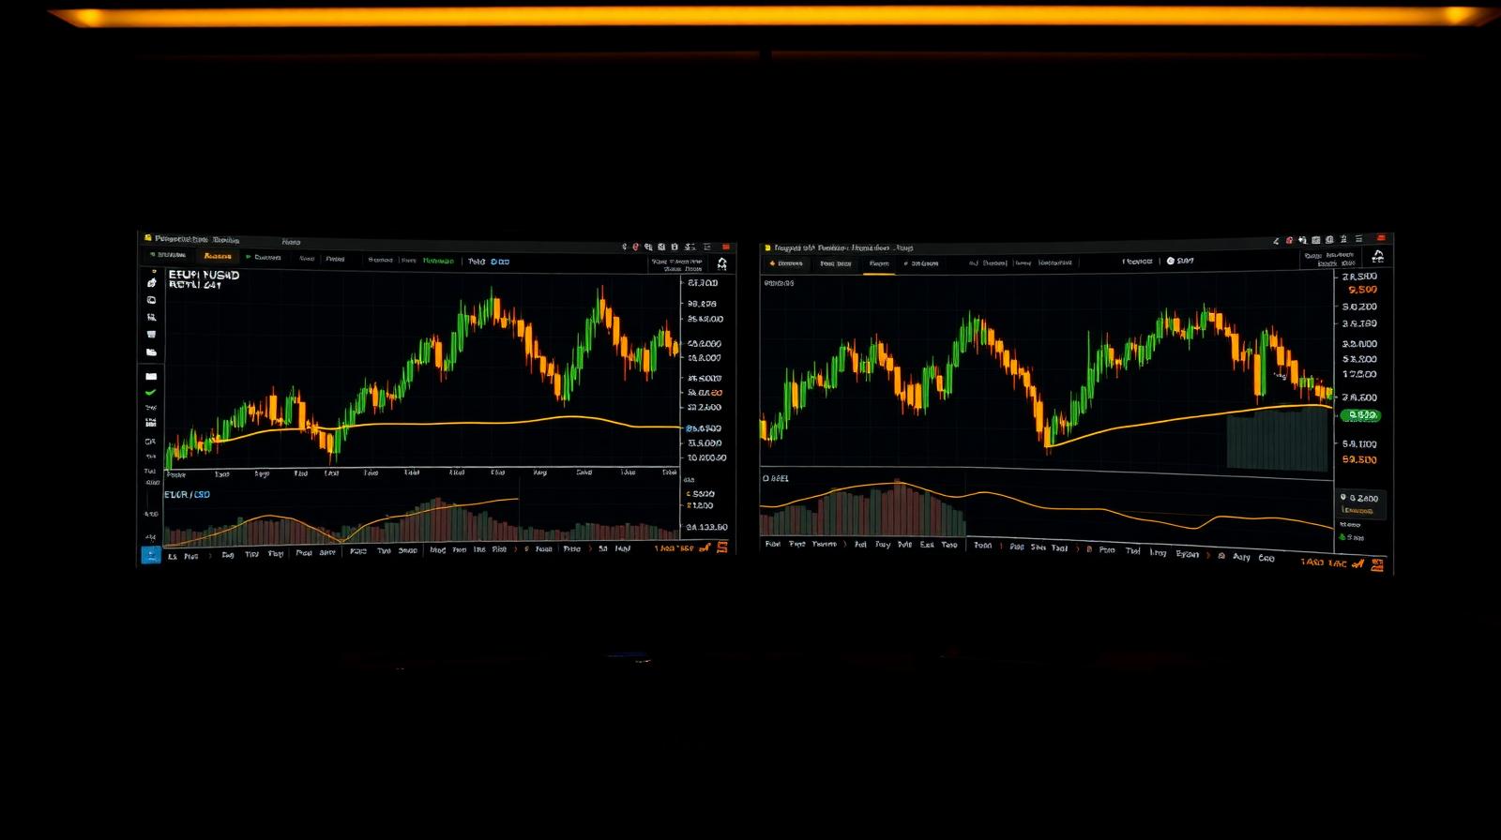This screenshot has width=1501, height=840.
Task: Click the white rectangle icon in left sidebar
Action: 151,376
